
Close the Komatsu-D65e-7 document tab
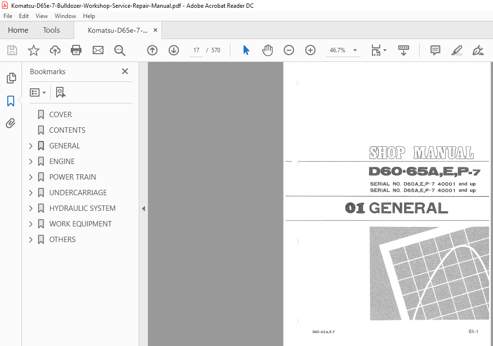pyautogui.click(x=155, y=30)
